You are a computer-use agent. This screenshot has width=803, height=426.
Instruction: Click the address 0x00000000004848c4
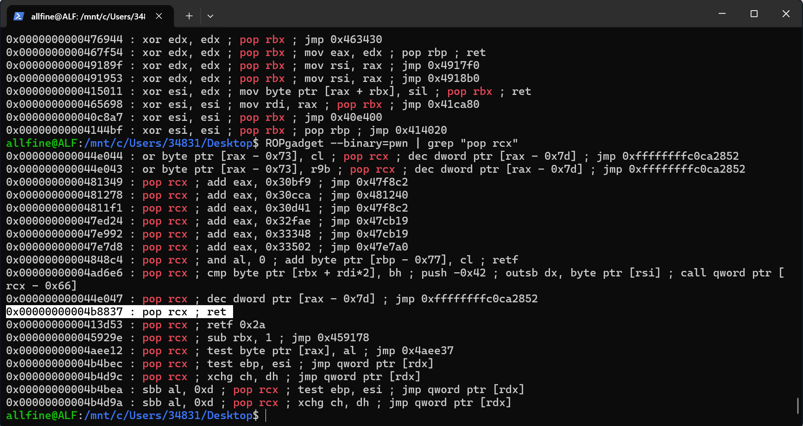pos(64,260)
